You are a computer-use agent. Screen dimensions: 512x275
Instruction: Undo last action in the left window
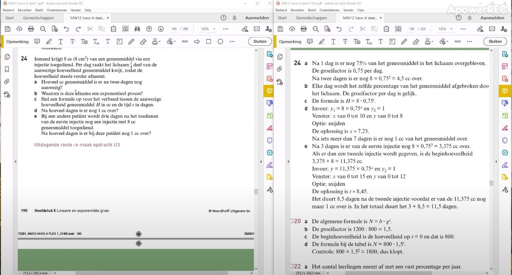click(x=66, y=29)
